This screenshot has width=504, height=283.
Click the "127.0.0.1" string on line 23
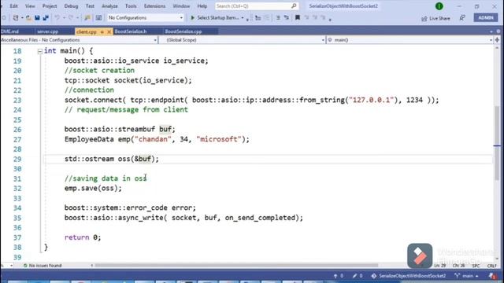click(371, 100)
